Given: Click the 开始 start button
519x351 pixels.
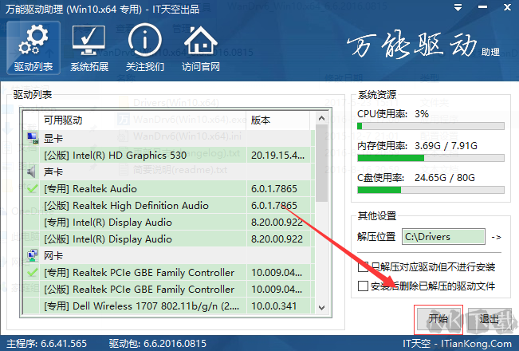Looking at the screenshot, I should coord(438,319).
